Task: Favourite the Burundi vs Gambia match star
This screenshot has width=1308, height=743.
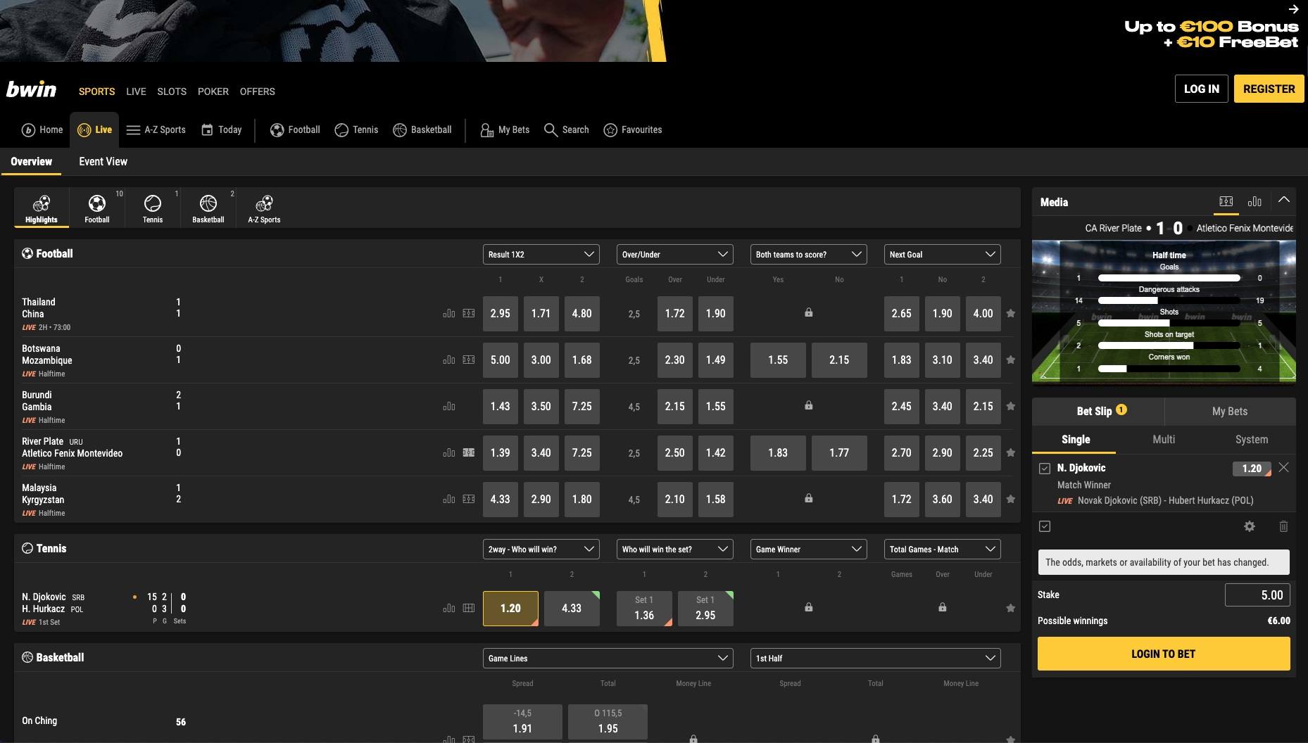Action: pos(1011,406)
